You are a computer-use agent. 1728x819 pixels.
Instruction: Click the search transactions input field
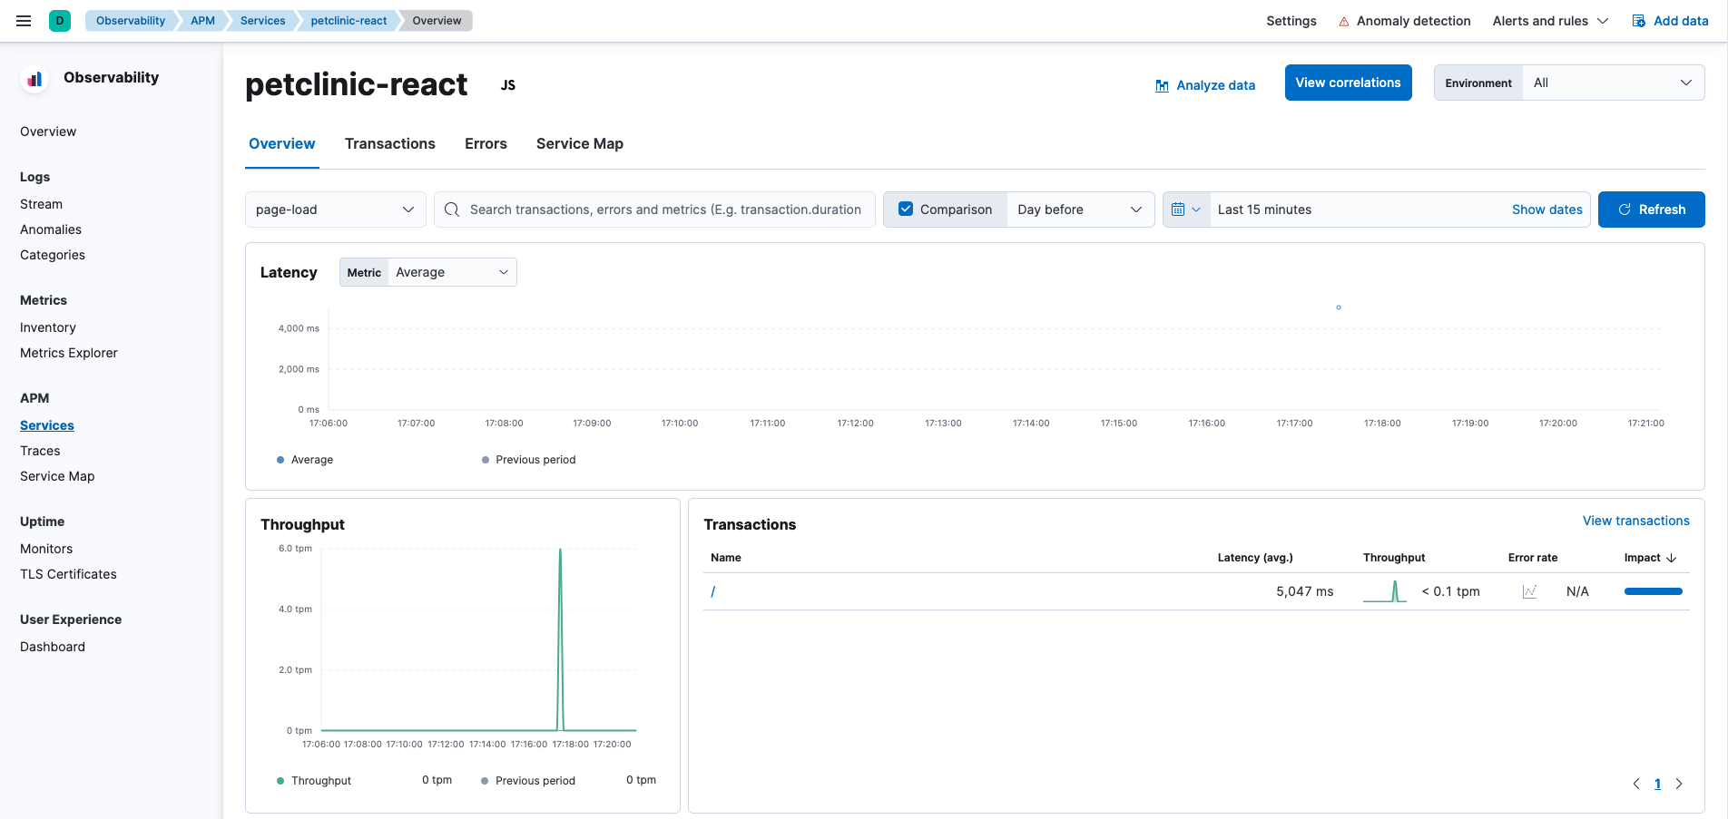[664, 210]
